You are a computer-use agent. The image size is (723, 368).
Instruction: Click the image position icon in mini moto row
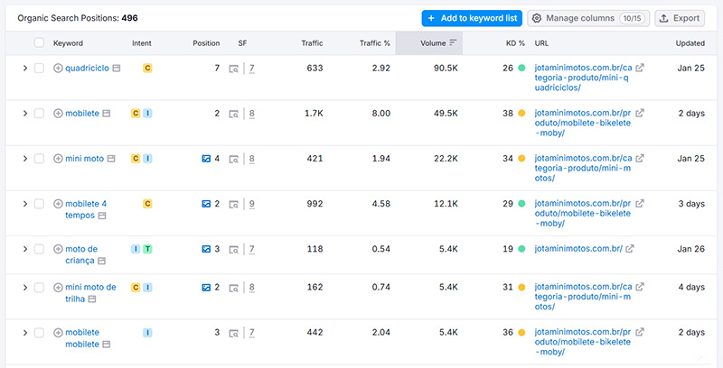coord(206,159)
